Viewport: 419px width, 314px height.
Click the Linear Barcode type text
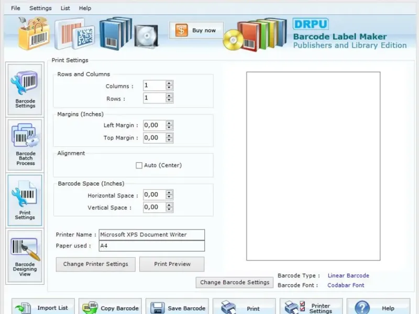(348, 276)
